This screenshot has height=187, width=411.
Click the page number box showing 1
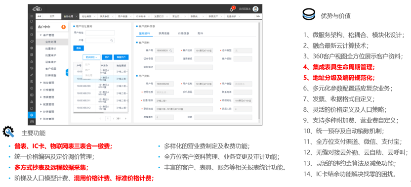pos(108,118)
